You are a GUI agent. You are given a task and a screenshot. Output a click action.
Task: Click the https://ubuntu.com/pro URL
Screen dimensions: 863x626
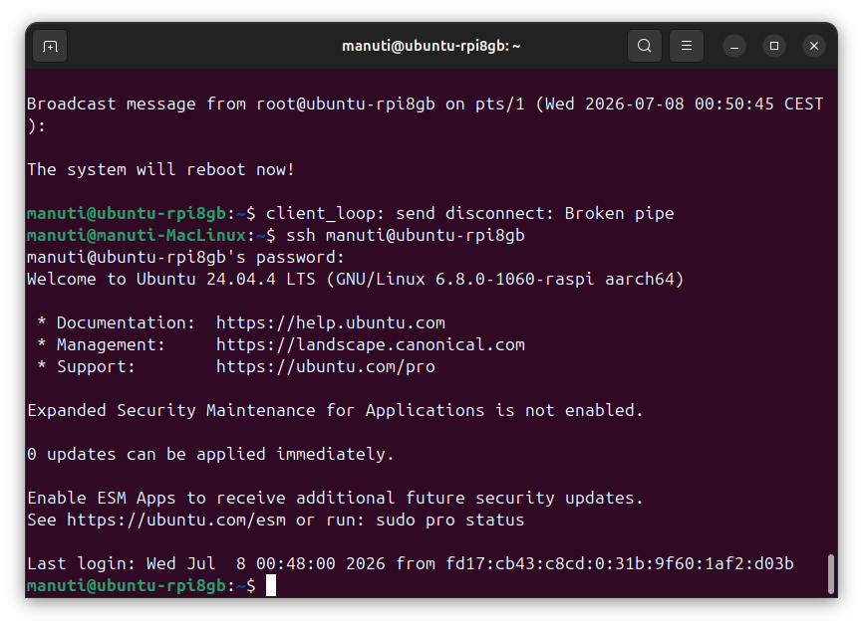coord(325,367)
